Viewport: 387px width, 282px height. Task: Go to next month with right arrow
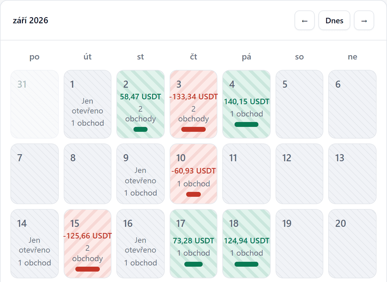tap(364, 20)
